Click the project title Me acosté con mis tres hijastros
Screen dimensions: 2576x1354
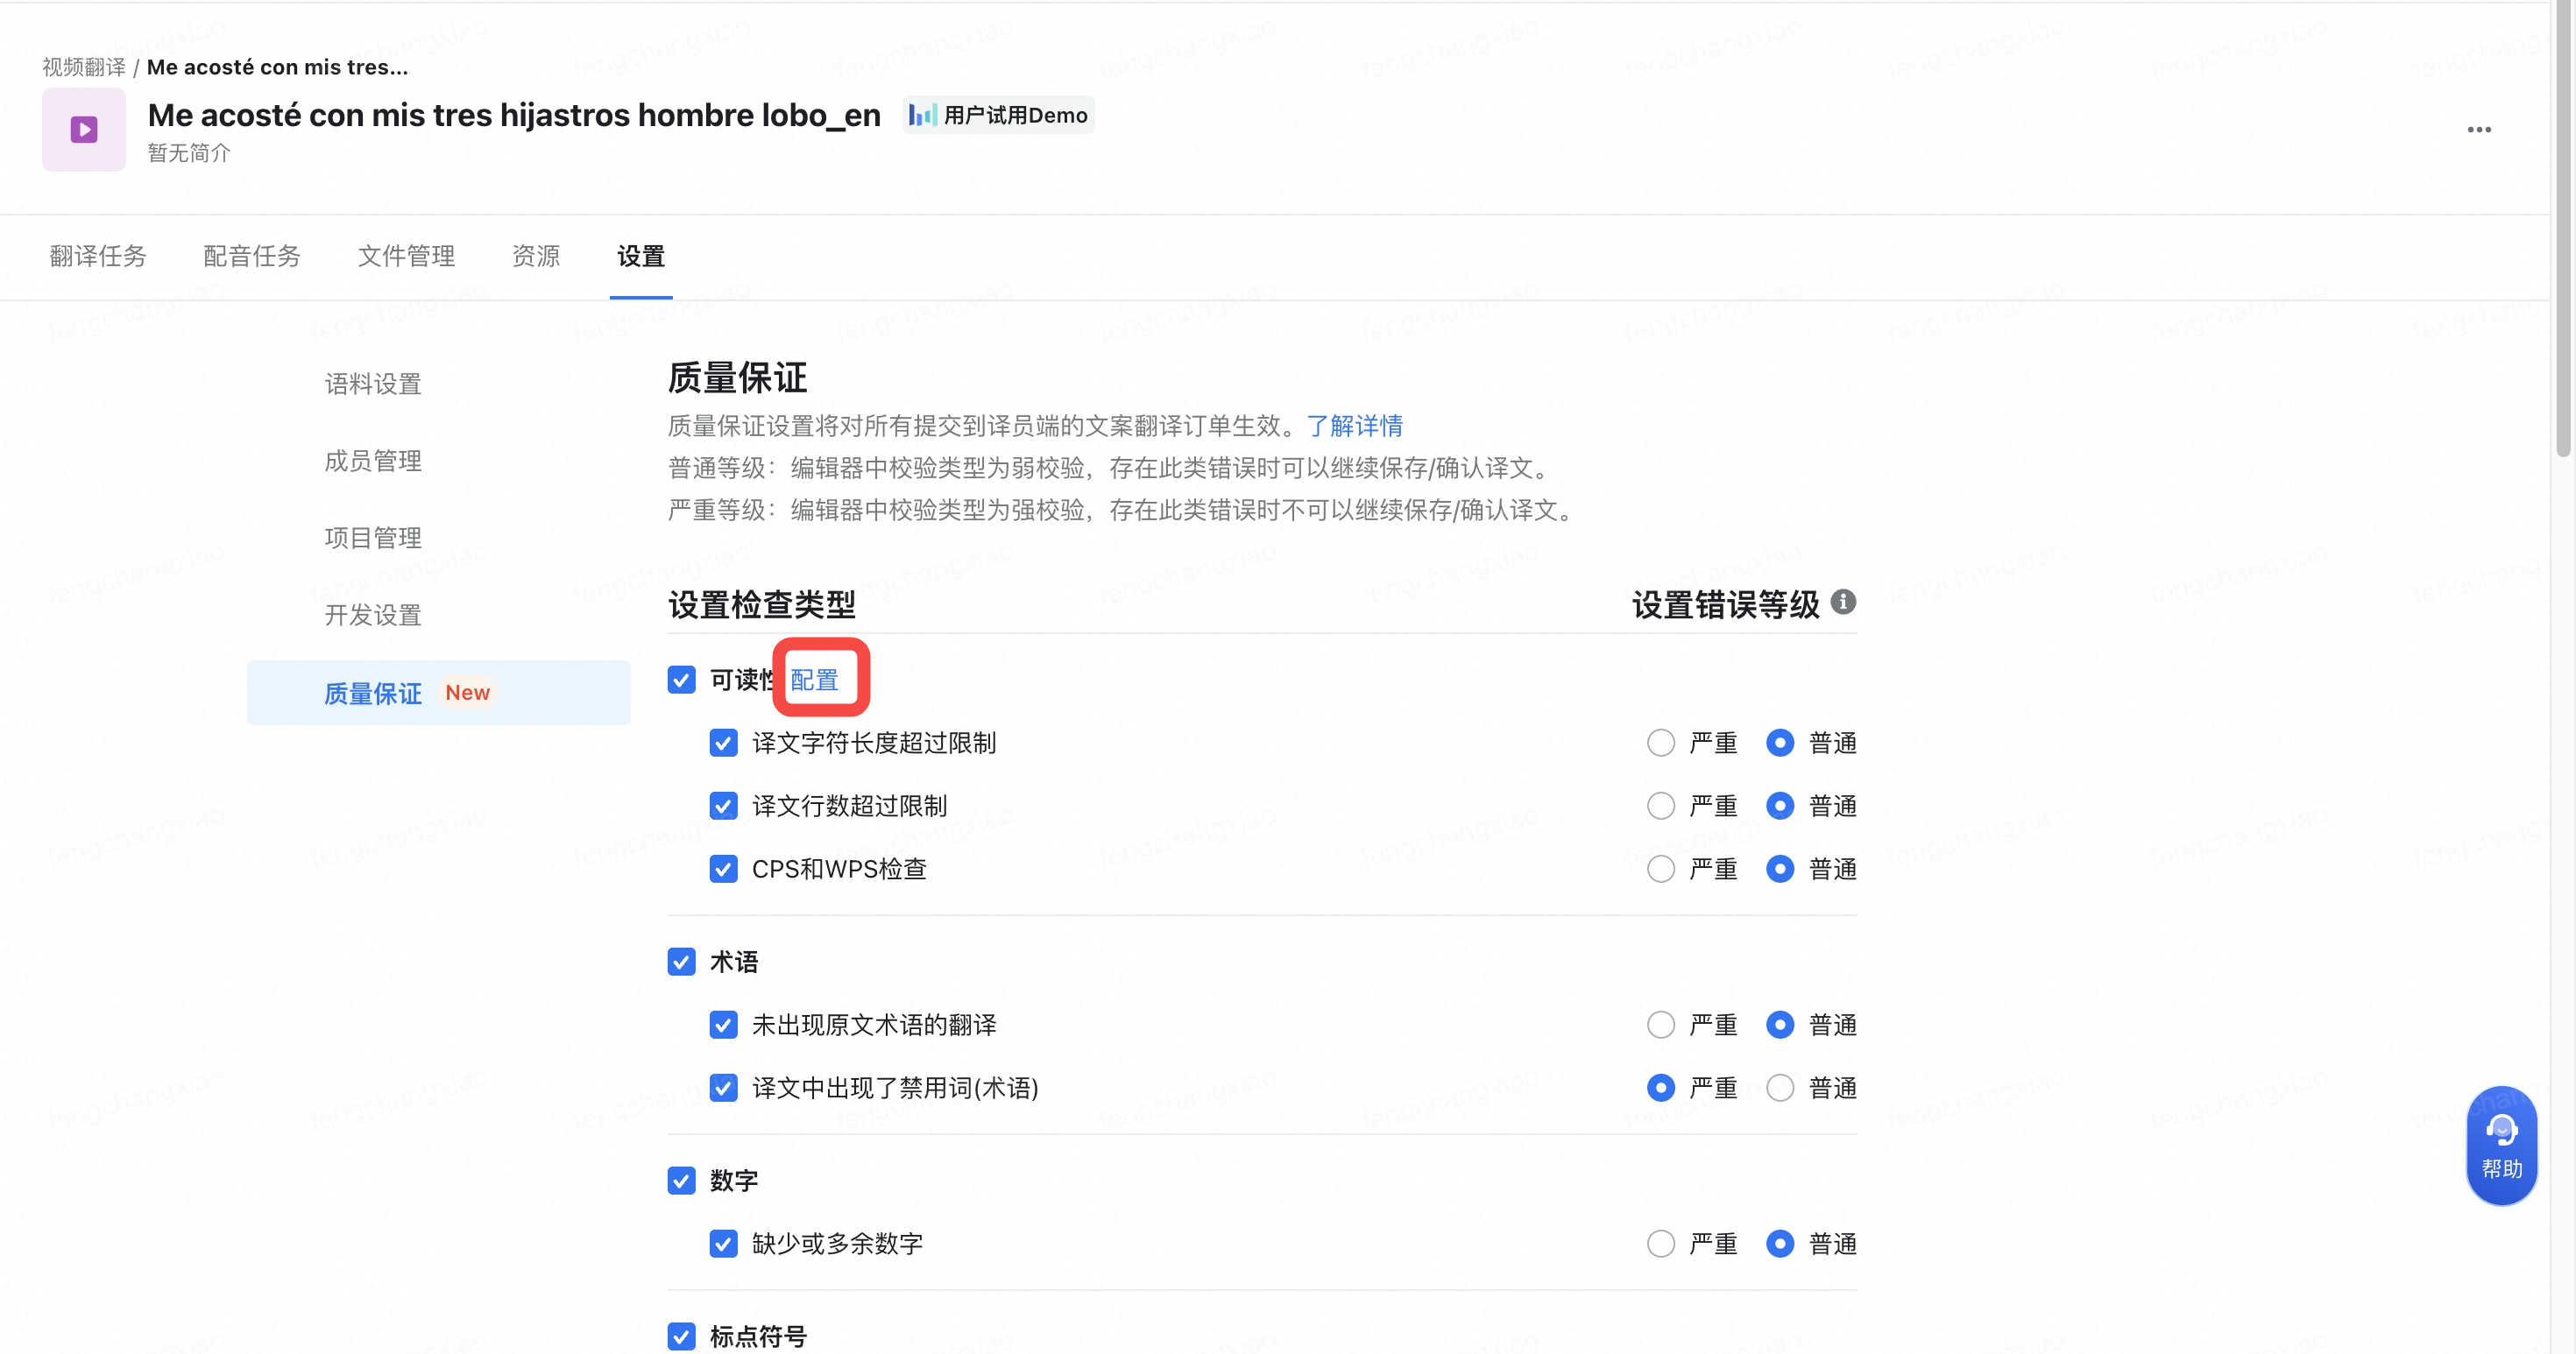pos(514,115)
